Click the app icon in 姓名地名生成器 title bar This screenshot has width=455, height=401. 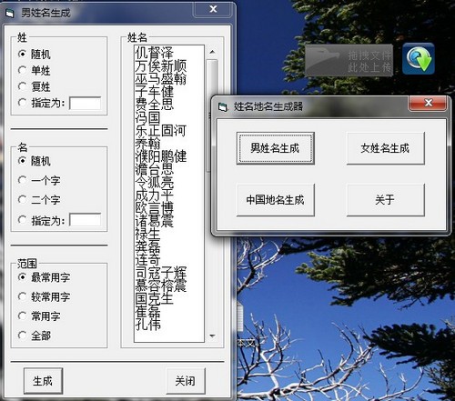point(223,106)
